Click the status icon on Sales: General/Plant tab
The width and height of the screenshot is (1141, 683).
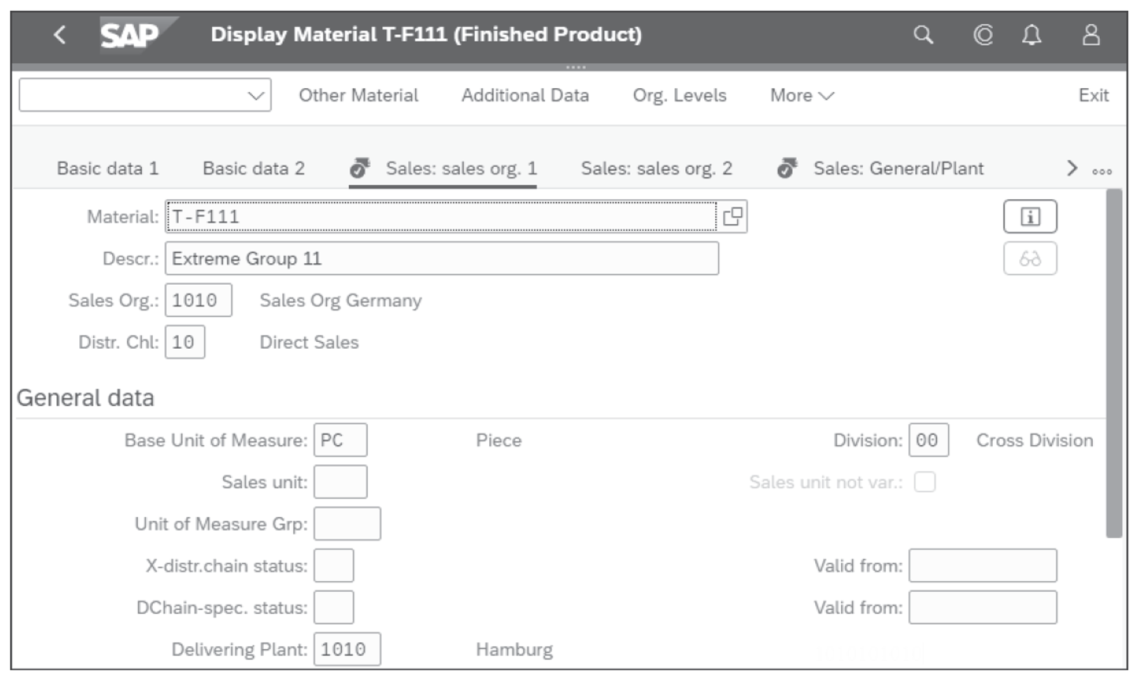click(786, 168)
